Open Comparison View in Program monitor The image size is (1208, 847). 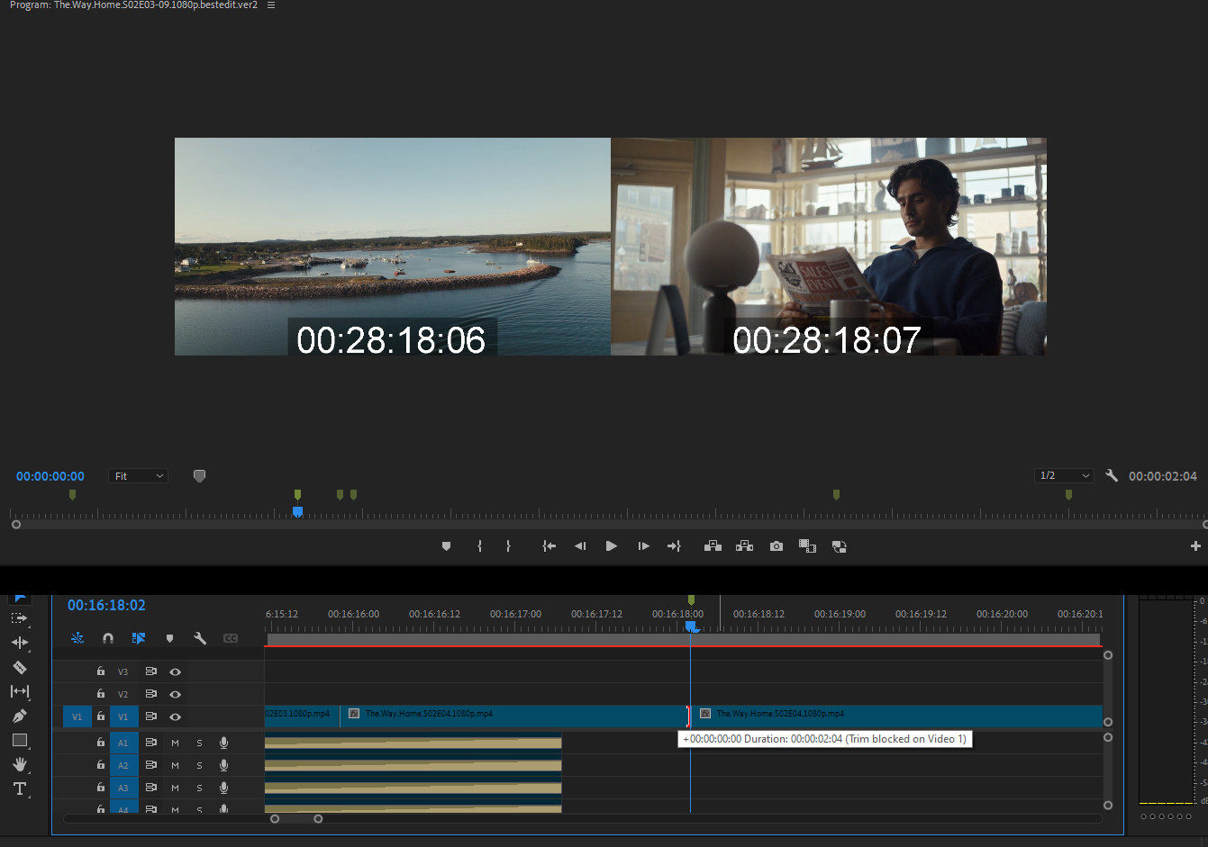pos(807,546)
